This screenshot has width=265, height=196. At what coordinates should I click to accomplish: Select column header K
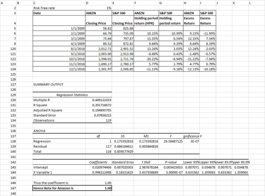coord(240,3)
